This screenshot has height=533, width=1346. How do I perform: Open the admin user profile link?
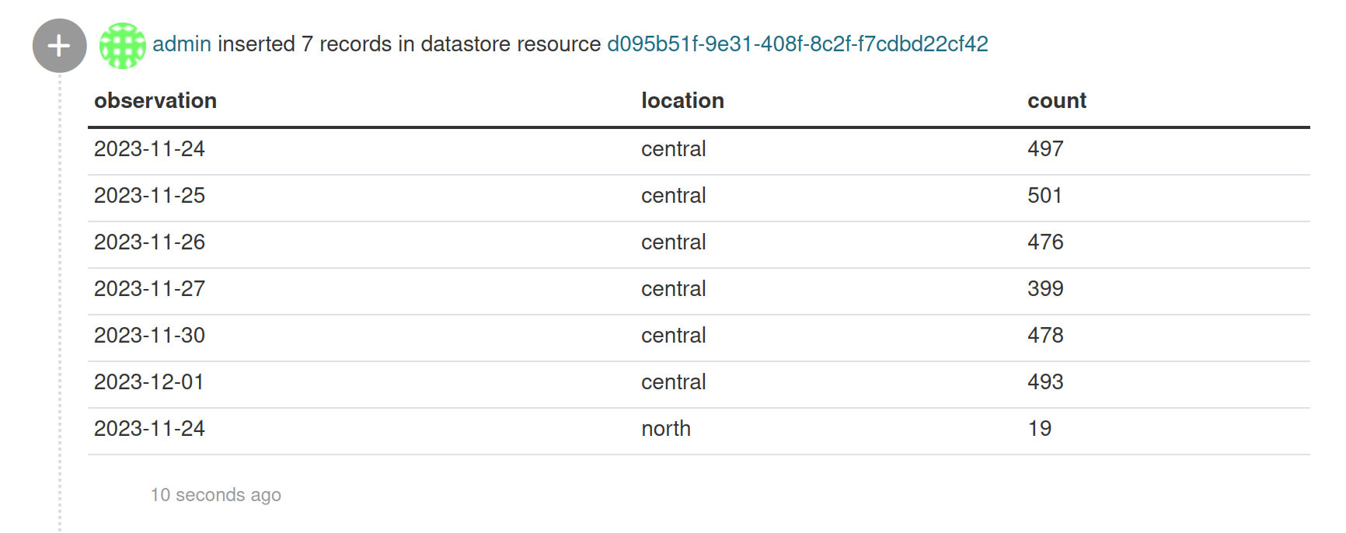coord(182,44)
